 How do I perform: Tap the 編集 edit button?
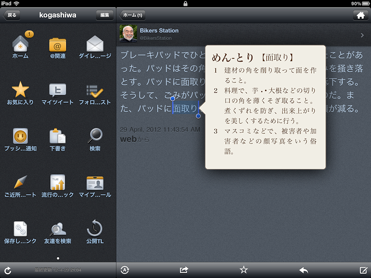tap(105, 15)
